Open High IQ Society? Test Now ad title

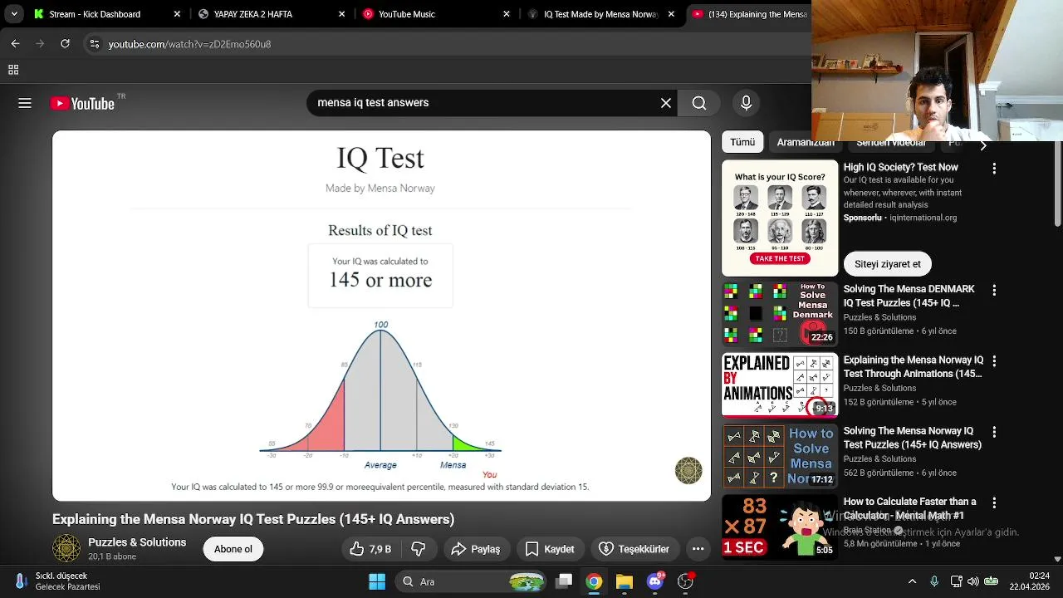(901, 168)
